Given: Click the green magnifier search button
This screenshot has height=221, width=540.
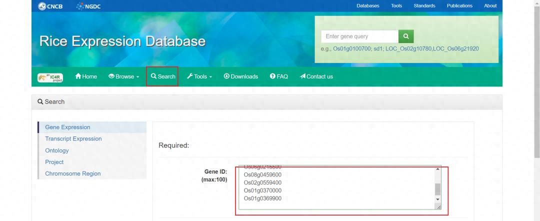Looking at the screenshot, I should 406,36.
